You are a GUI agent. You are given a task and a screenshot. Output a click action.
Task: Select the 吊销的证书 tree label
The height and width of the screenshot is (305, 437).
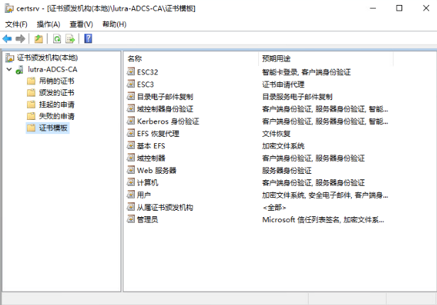[x=57, y=81]
